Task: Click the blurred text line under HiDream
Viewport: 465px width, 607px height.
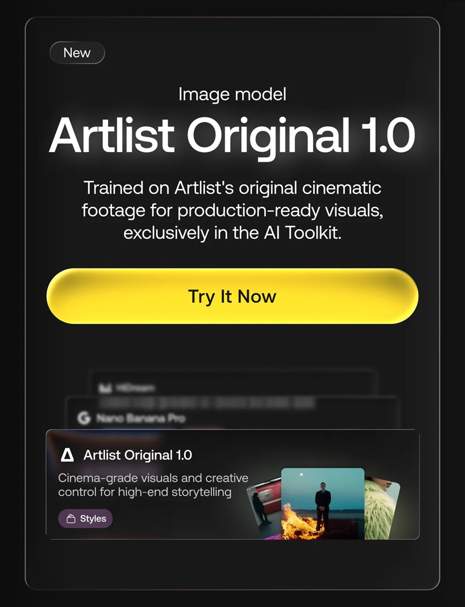Action: pos(206,403)
